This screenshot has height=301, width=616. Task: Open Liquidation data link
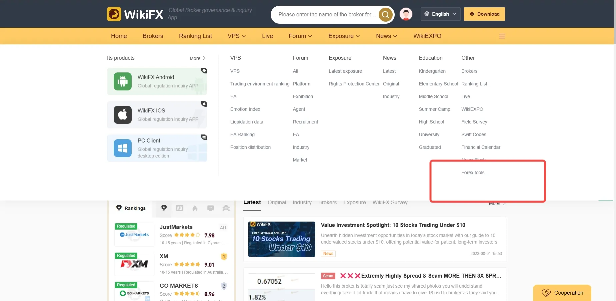pyautogui.click(x=247, y=122)
